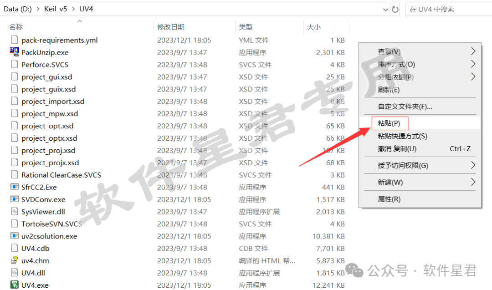Click the SfrCC2.Exe application icon
492x290 pixels.
tap(15, 187)
